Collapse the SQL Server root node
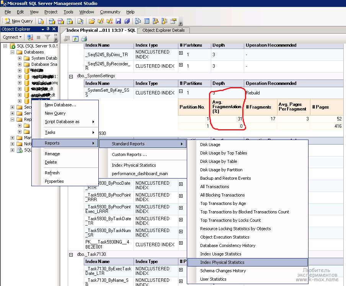This screenshot has height=286, width=346. pyautogui.click(x=5, y=46)
